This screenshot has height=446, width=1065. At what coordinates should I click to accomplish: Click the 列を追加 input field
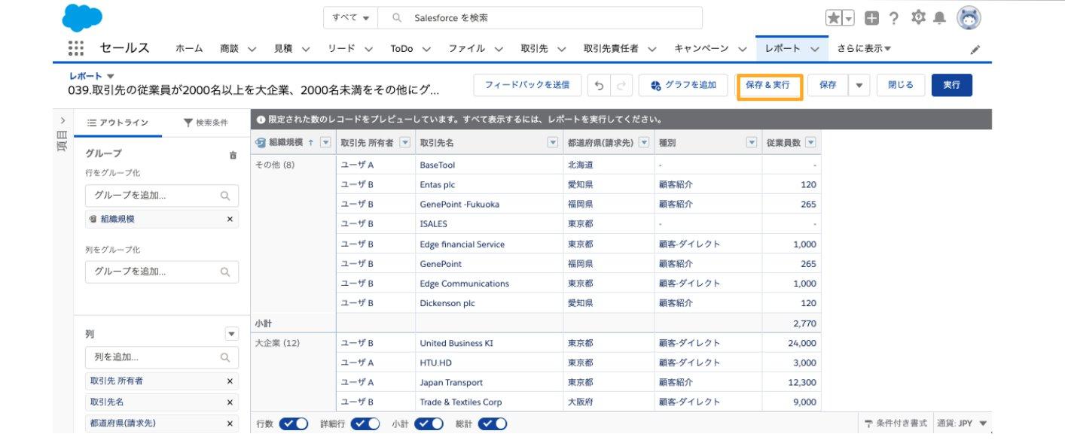(161, 357)
